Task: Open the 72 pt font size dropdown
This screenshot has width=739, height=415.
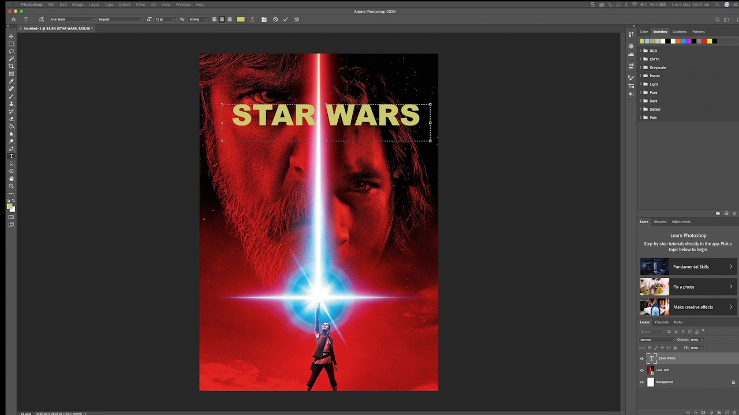Action: coord(165,20)
